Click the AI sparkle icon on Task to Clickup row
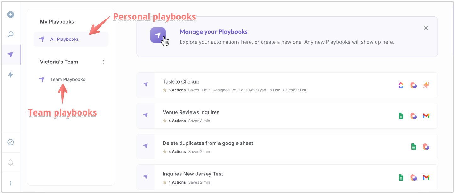 426,85
